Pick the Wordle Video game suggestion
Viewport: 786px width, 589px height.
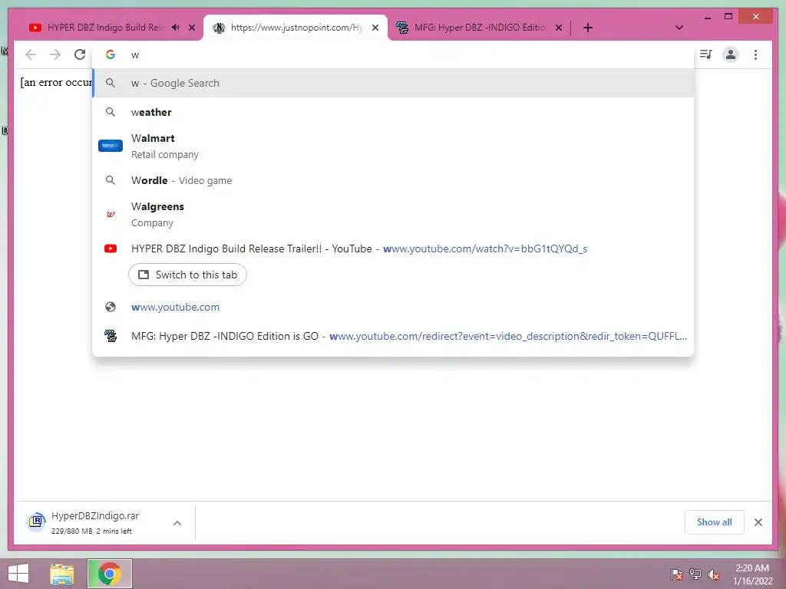393,180
